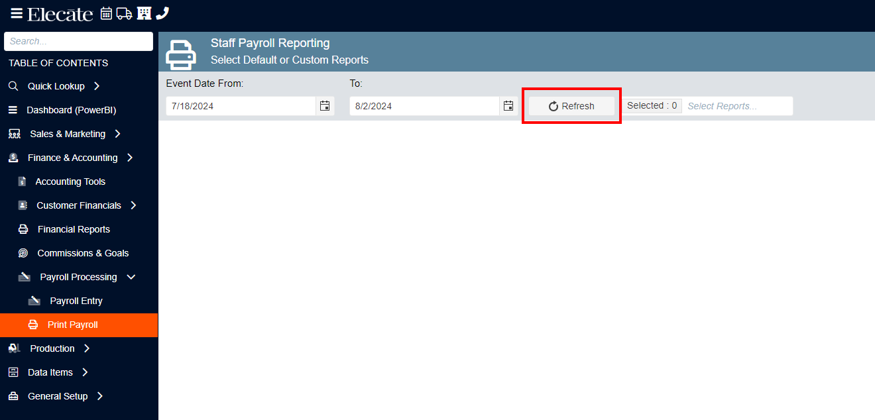Open Commissions & Goals
This screenshot has width=875, height=420.
(x=83, y=253)
